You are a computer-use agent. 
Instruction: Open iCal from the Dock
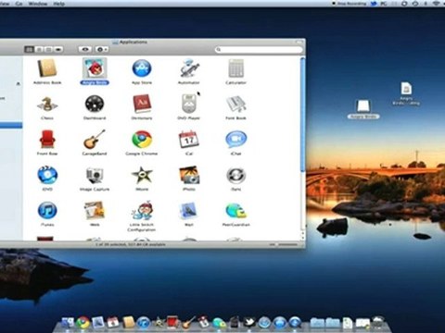click(x=113, y=323)
